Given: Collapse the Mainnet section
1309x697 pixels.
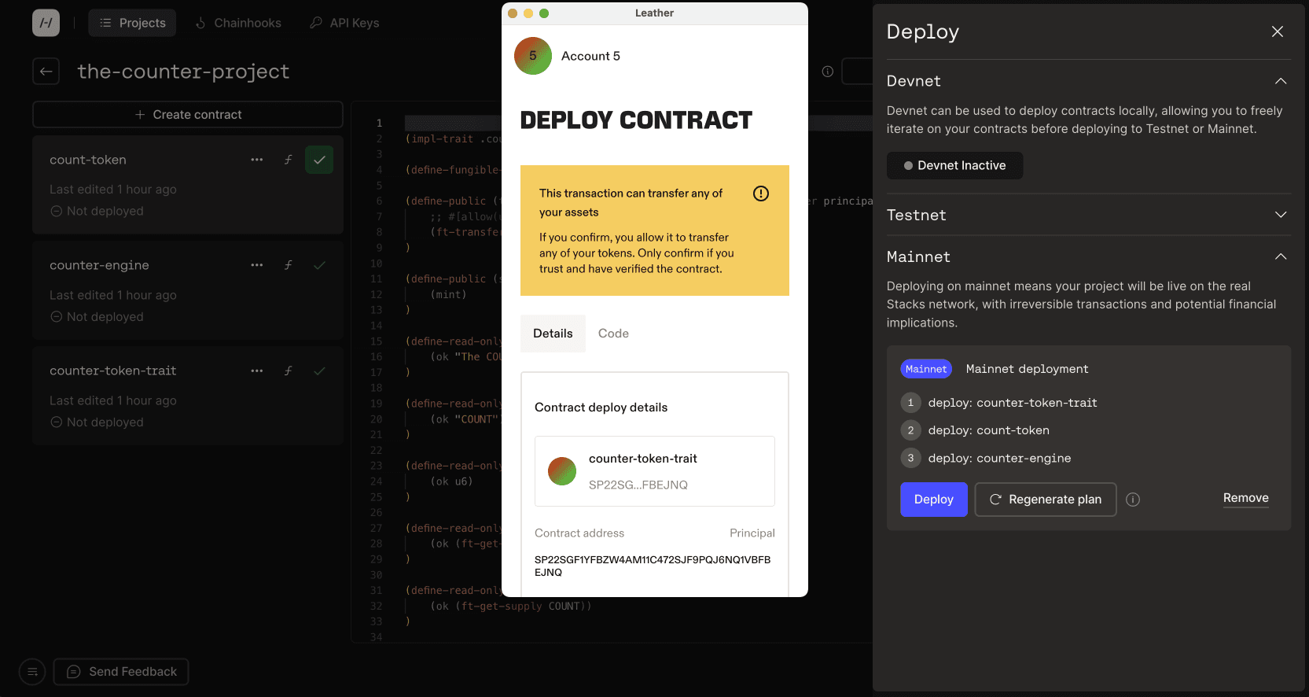Looking at the screenshot, I should [1281, 256].
